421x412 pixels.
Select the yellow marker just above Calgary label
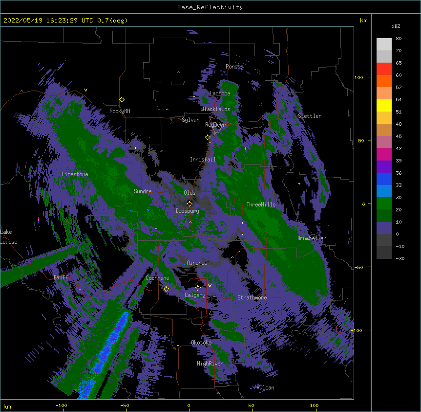(x=198, y=288)
